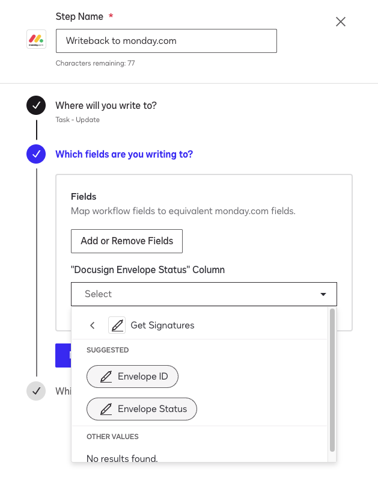Click the Step Name text field
The height and width of the screenshot is (480, 378).
pyautogui.click(x=166, y=42)
